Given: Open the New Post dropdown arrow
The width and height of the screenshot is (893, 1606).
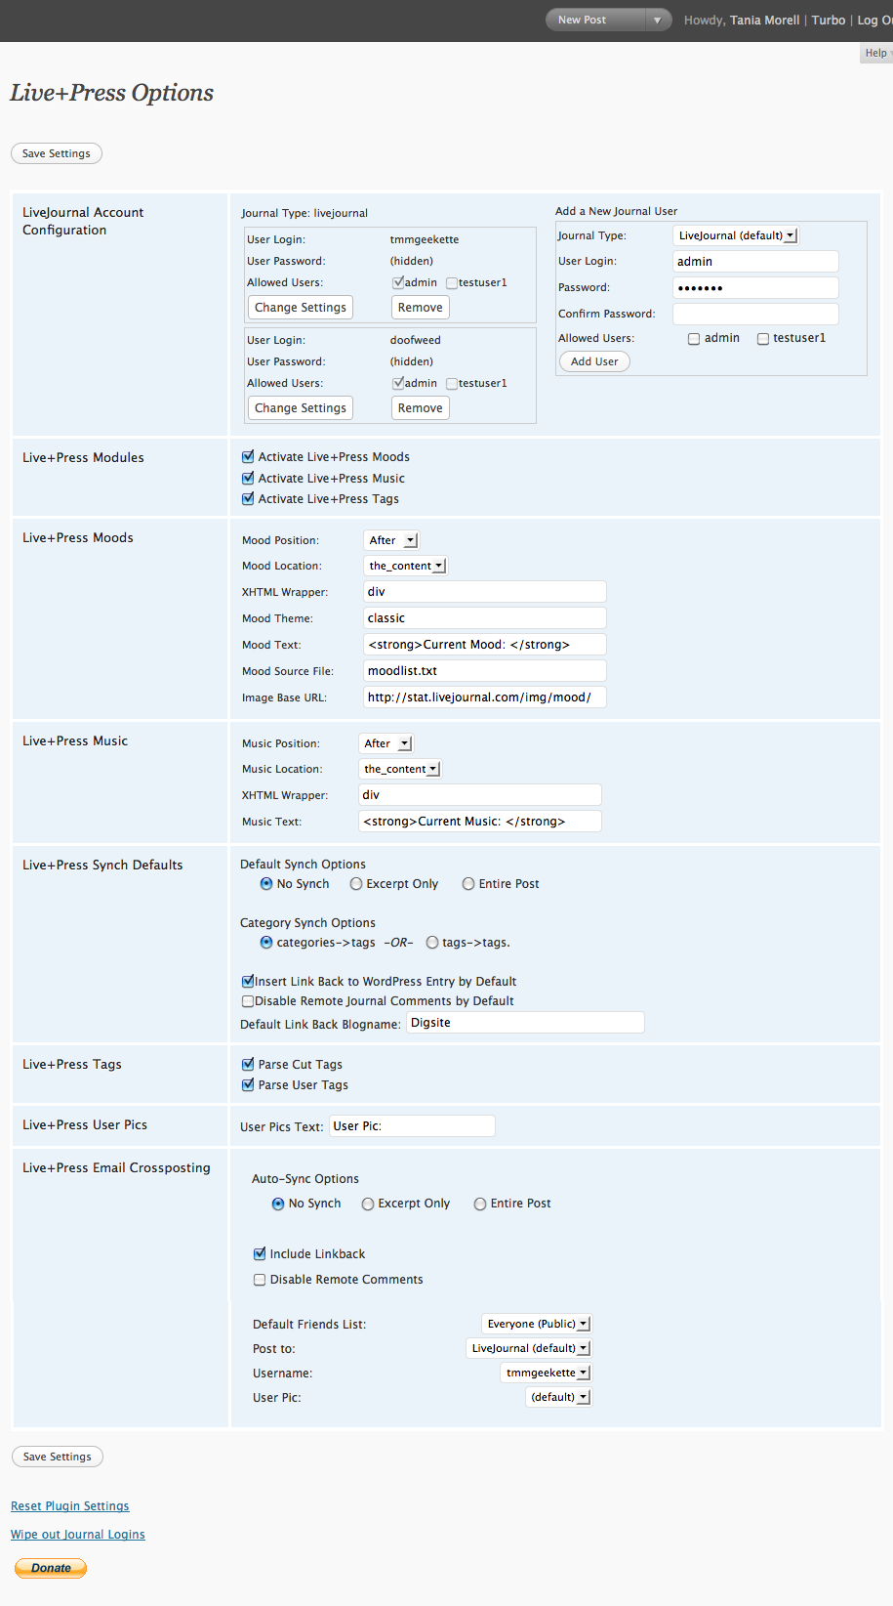Looking at the screenshot, I should pyautogui.click(x=658, y=20).
